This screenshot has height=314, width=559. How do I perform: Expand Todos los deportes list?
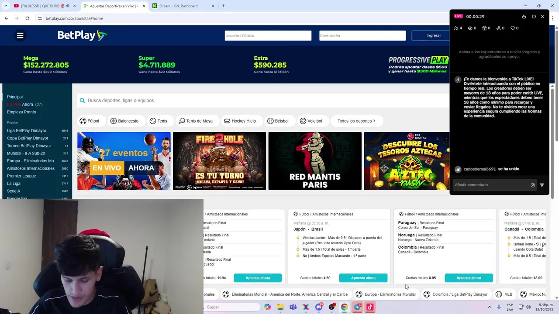click(x=356, y=121)
